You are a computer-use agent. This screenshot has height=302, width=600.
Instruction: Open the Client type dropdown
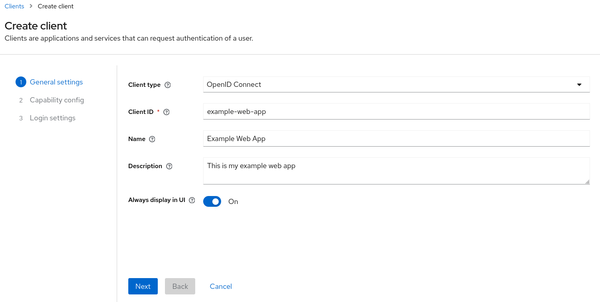(390, 84)
